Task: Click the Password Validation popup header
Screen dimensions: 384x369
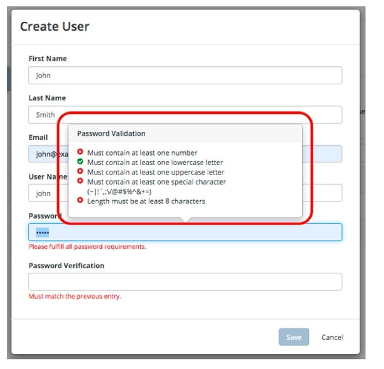Action: coord(111,133)
